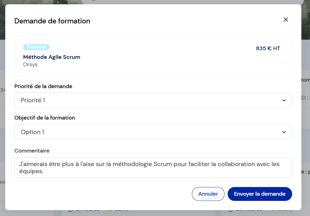Place cursor after the word équipes

(43, 171)
